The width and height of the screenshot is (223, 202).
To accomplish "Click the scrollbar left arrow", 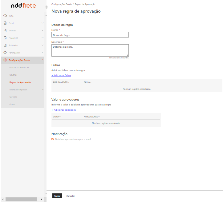I will (x=3, y=199).
